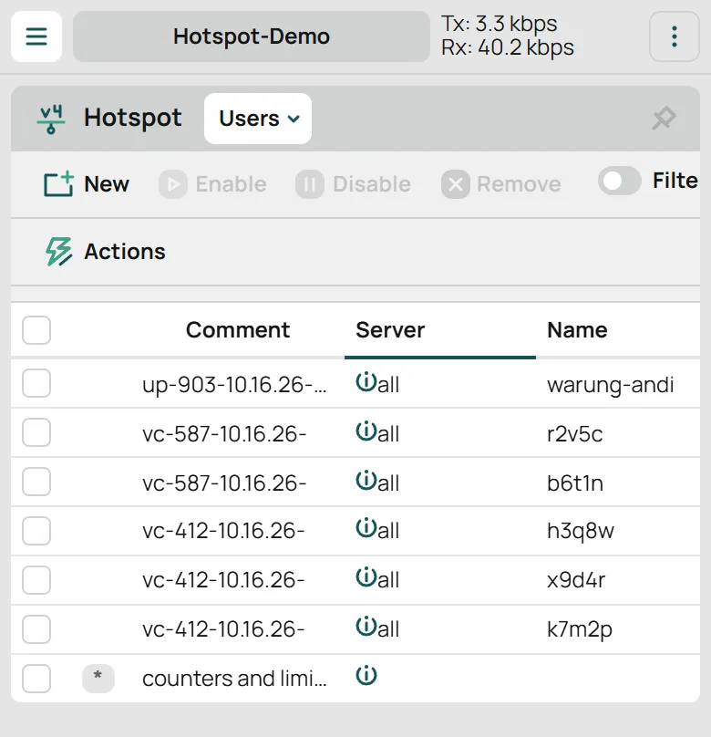Click the power icon in r2v5c row
Viewport: 711px width, 737px height.
tap(366, 431)
